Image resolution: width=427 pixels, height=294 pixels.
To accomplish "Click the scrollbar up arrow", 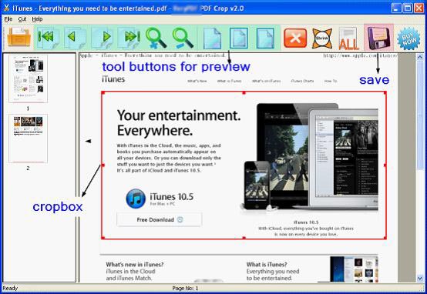I will (x=420, y=57).
